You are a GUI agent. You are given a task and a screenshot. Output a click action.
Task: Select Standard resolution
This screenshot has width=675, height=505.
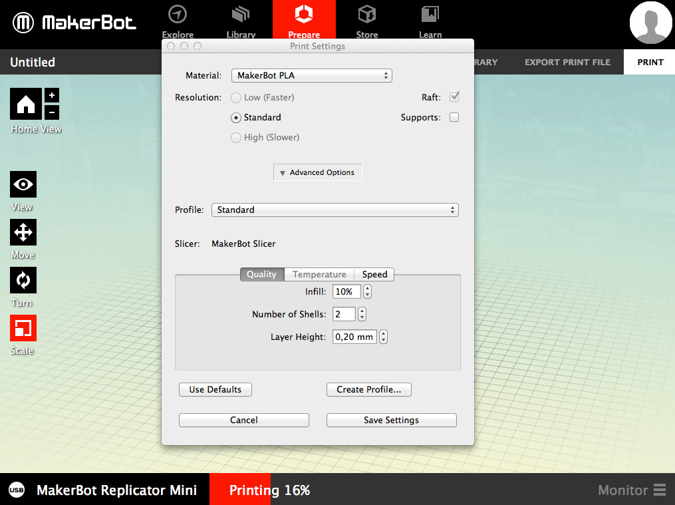click(x=236, y=118)
